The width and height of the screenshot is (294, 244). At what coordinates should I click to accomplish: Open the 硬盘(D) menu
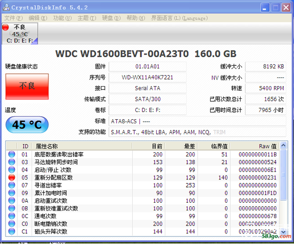111,18
